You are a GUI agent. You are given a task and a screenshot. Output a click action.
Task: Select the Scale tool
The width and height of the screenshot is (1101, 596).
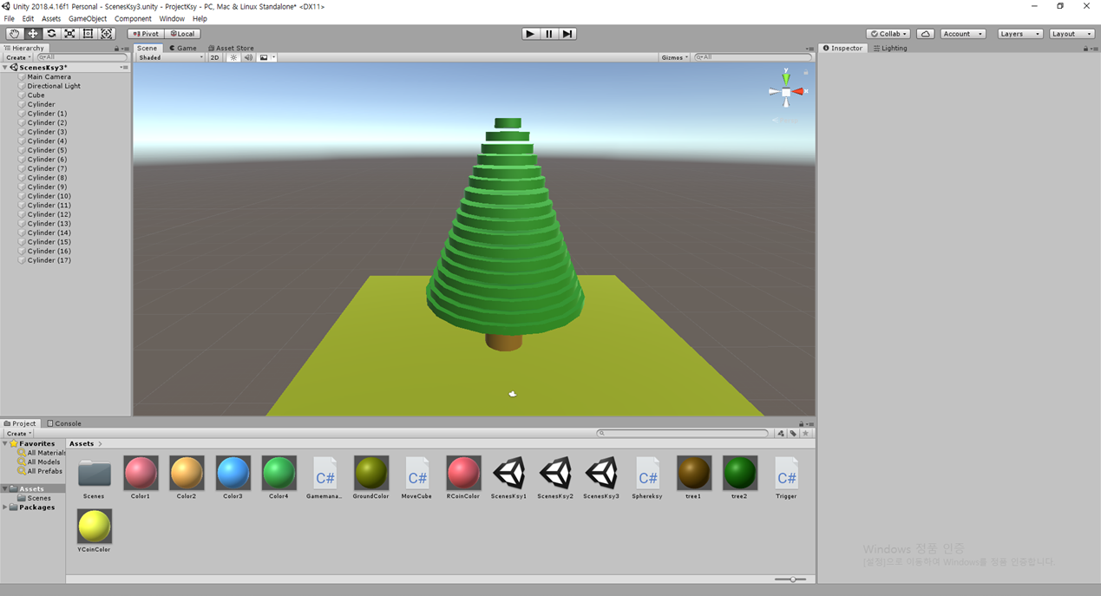point(69,34)
